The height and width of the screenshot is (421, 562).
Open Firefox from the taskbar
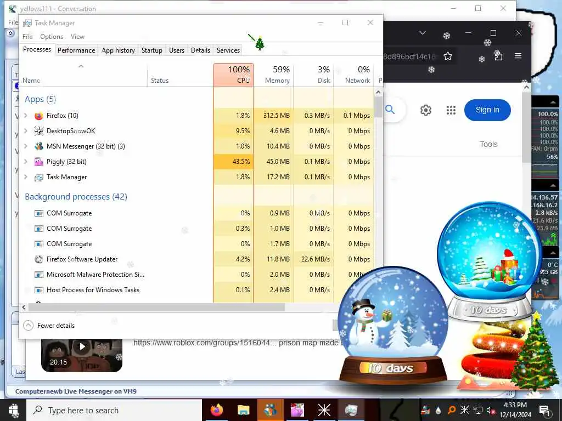216,410
